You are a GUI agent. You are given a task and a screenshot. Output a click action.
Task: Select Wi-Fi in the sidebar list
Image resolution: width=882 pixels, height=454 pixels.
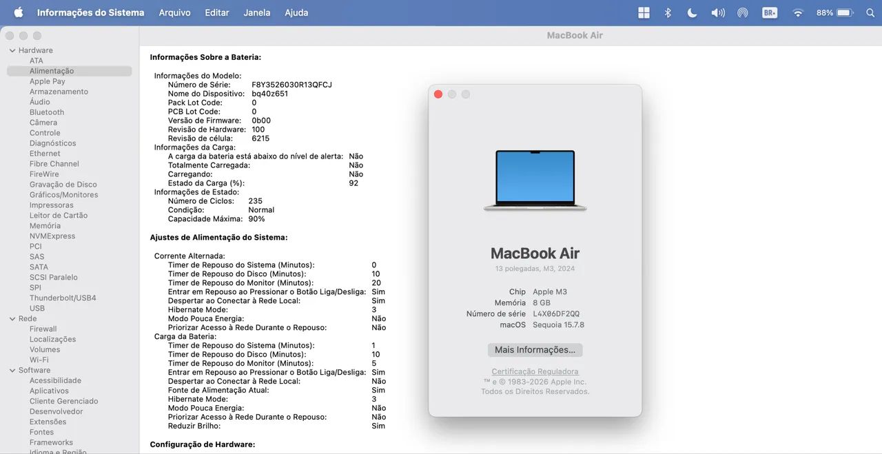[x=39, y=360]
